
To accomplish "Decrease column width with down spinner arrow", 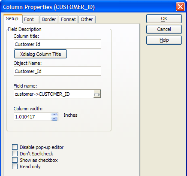I will [x=54, y=118].
